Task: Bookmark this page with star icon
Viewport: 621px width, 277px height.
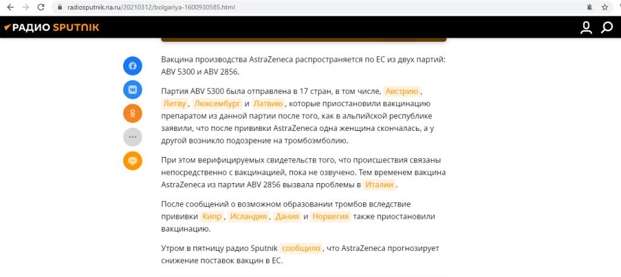Action: pyautogui.click(x=605, y=7)
